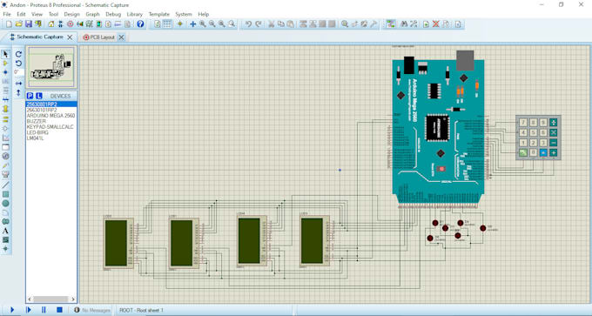Undo last action arrow icon
Screen dimensions: 592x316
coord(248,24)
